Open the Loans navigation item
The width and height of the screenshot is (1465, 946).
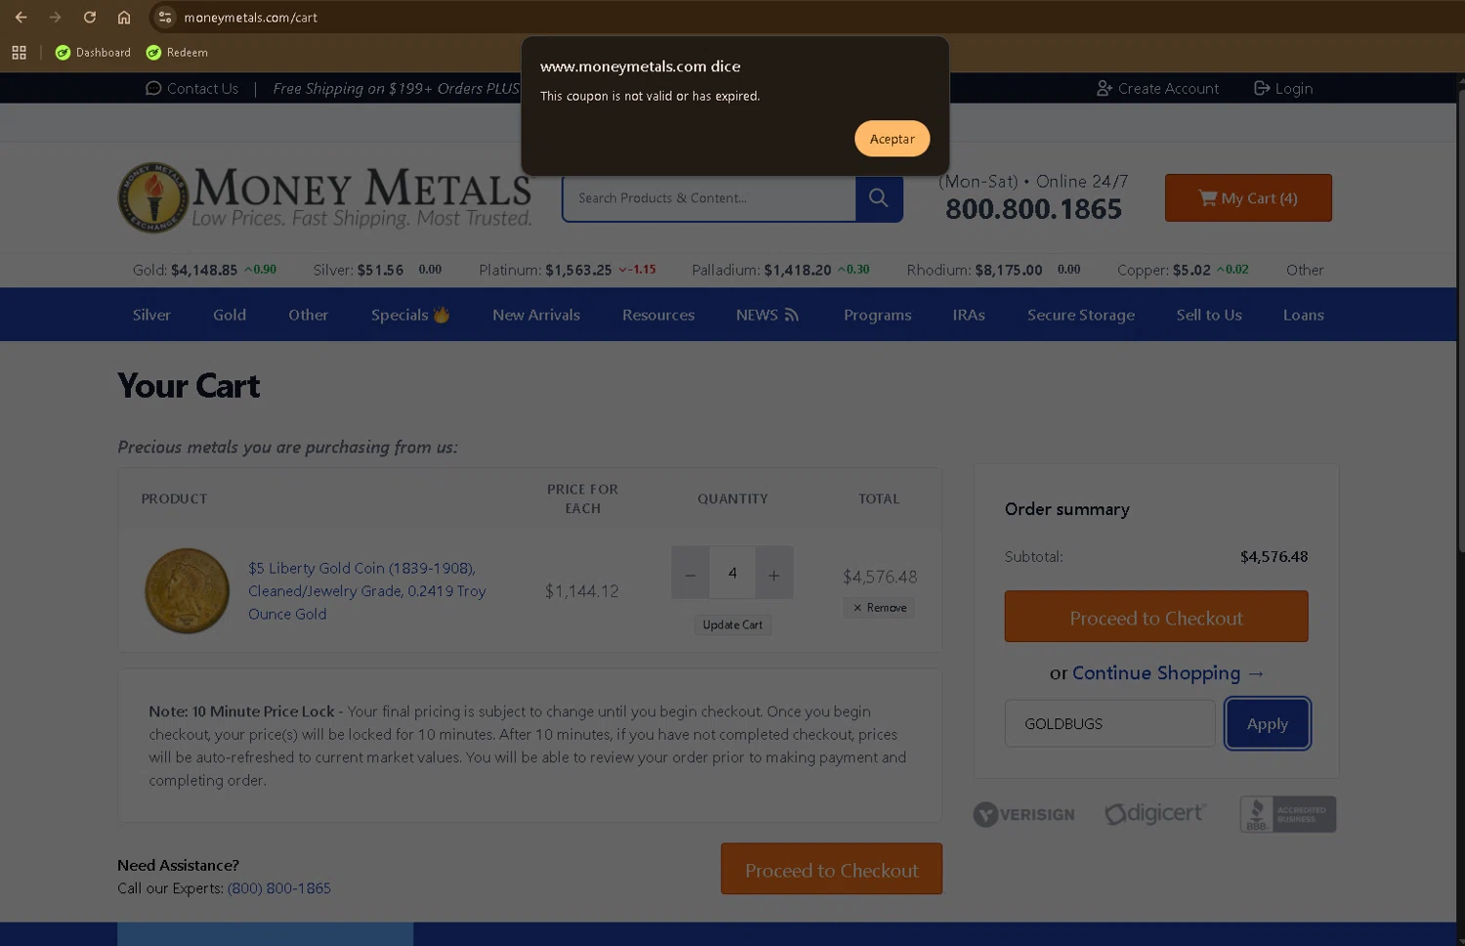[1303, 315]
